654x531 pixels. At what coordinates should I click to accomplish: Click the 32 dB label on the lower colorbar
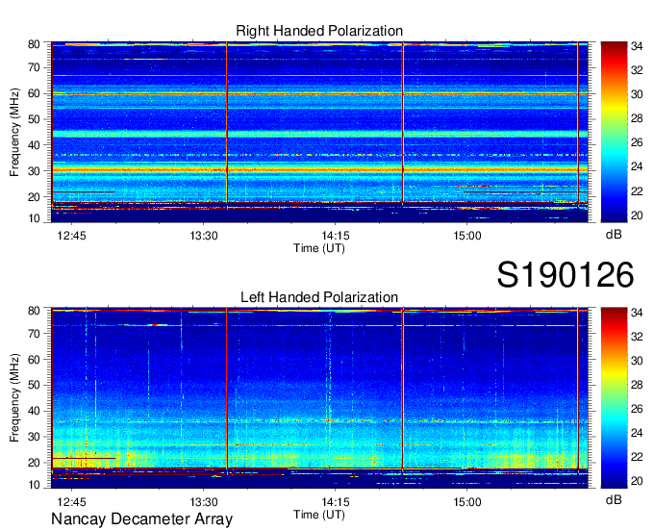coord(637,336)
